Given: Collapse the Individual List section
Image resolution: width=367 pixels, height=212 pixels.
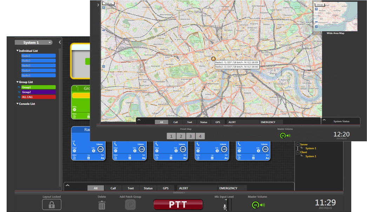Looking at the screenshot, I should click(18, 51).
